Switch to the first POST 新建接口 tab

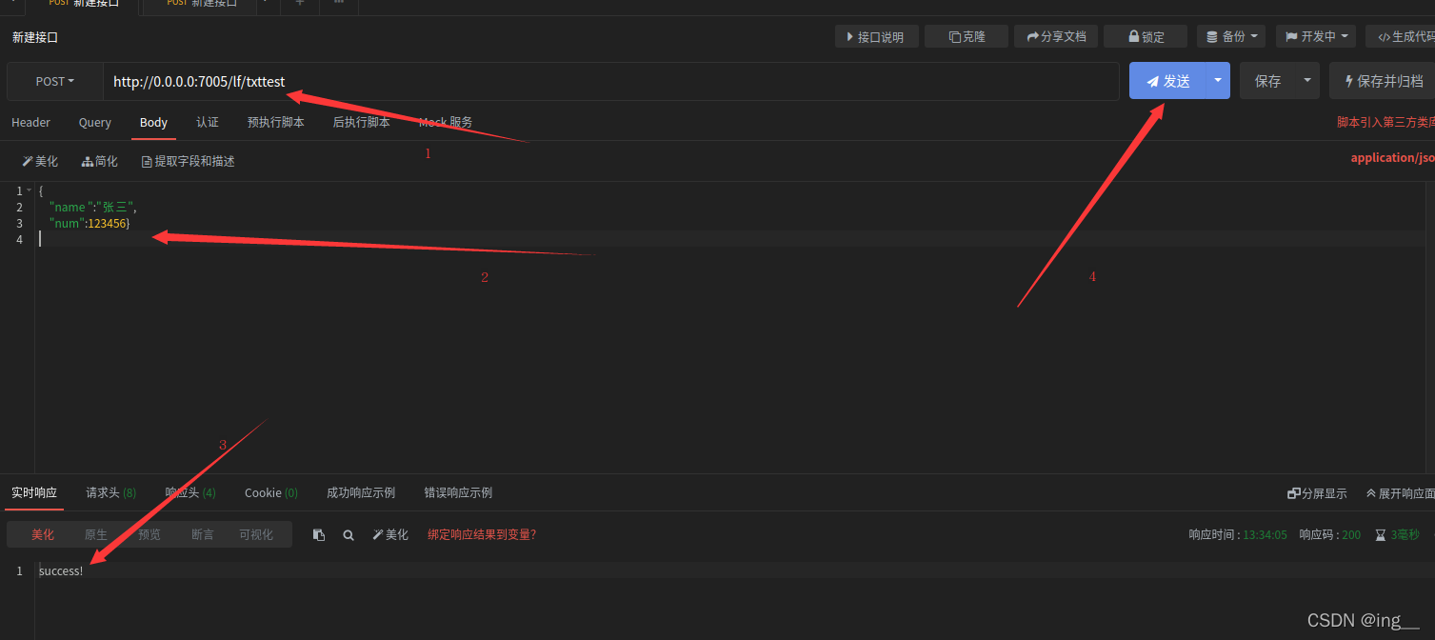click(x=84, y=4)
